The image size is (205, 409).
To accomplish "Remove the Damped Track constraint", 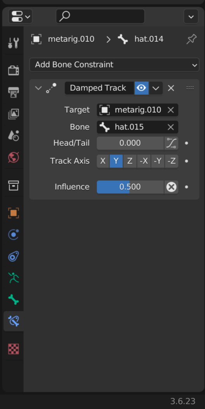I will pyautogui.click(x=171, y=88).
